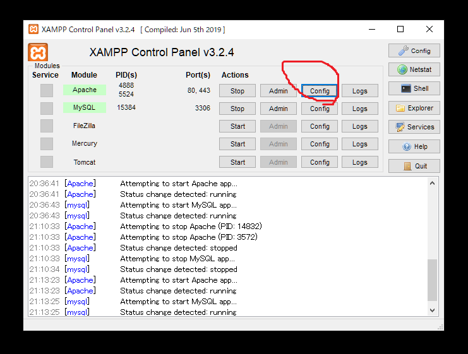Open Explorer folder icon button
Image resolution: width=468 pixels, height=354 pixels.
tap(414, 108)
